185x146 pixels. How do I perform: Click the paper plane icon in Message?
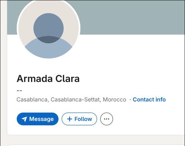pyautogui.click(x=24, y=119)
